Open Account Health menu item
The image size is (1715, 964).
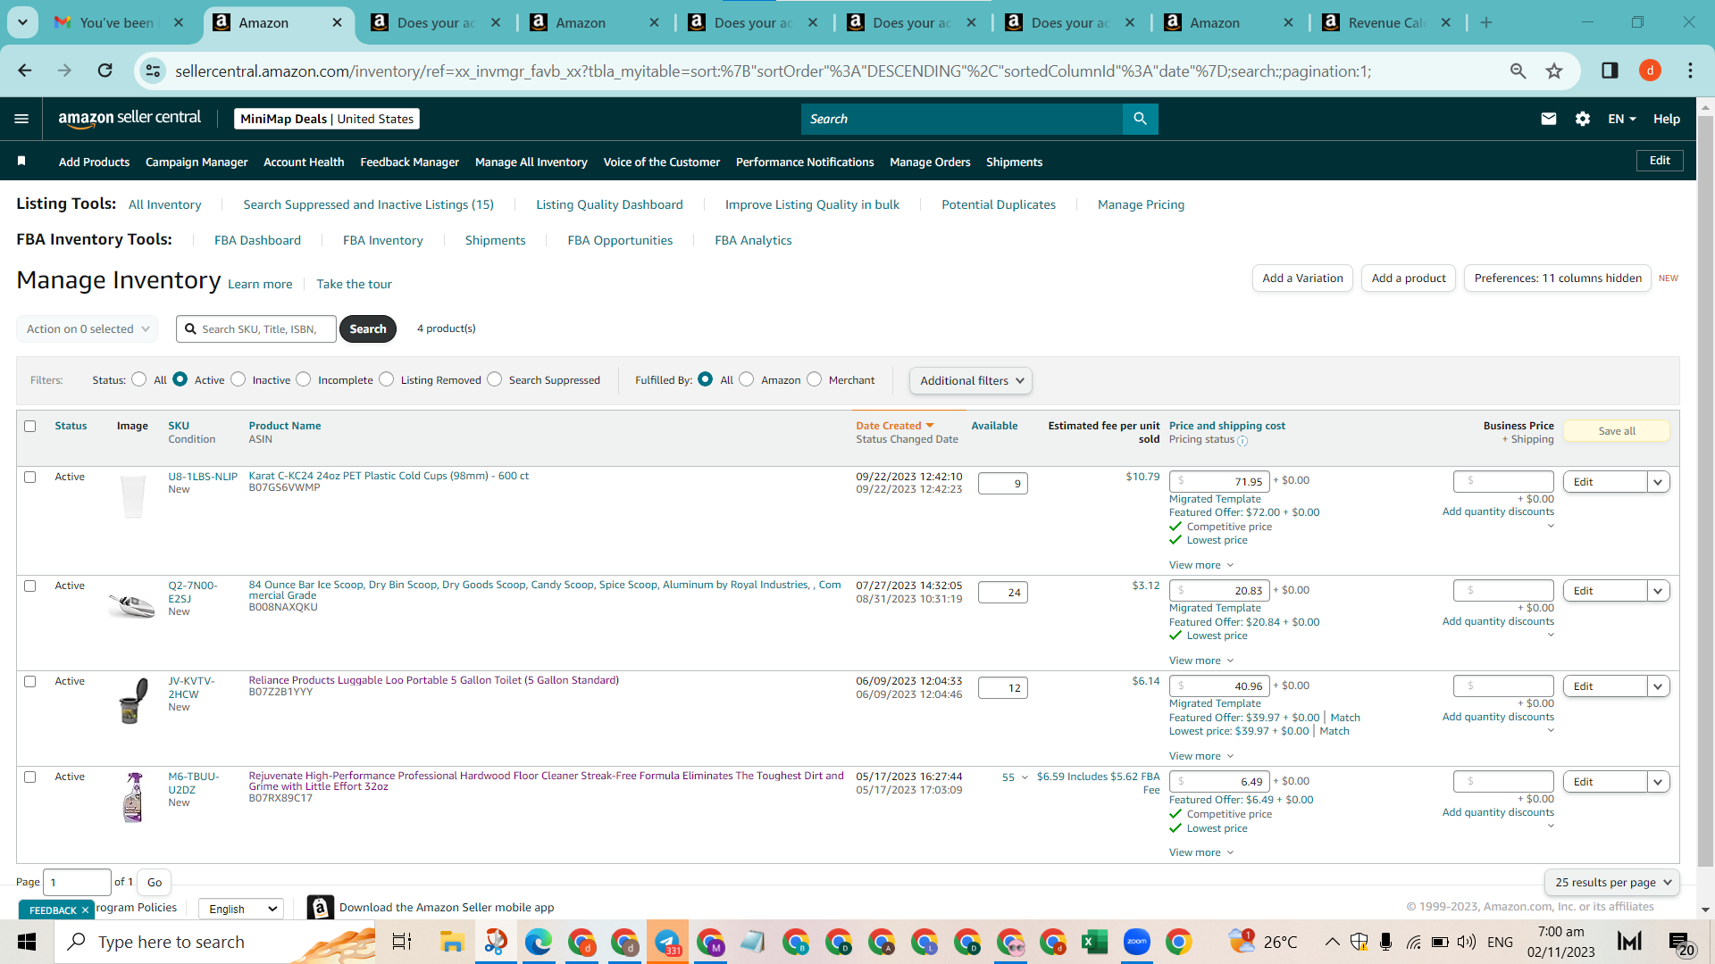(304, 162)
